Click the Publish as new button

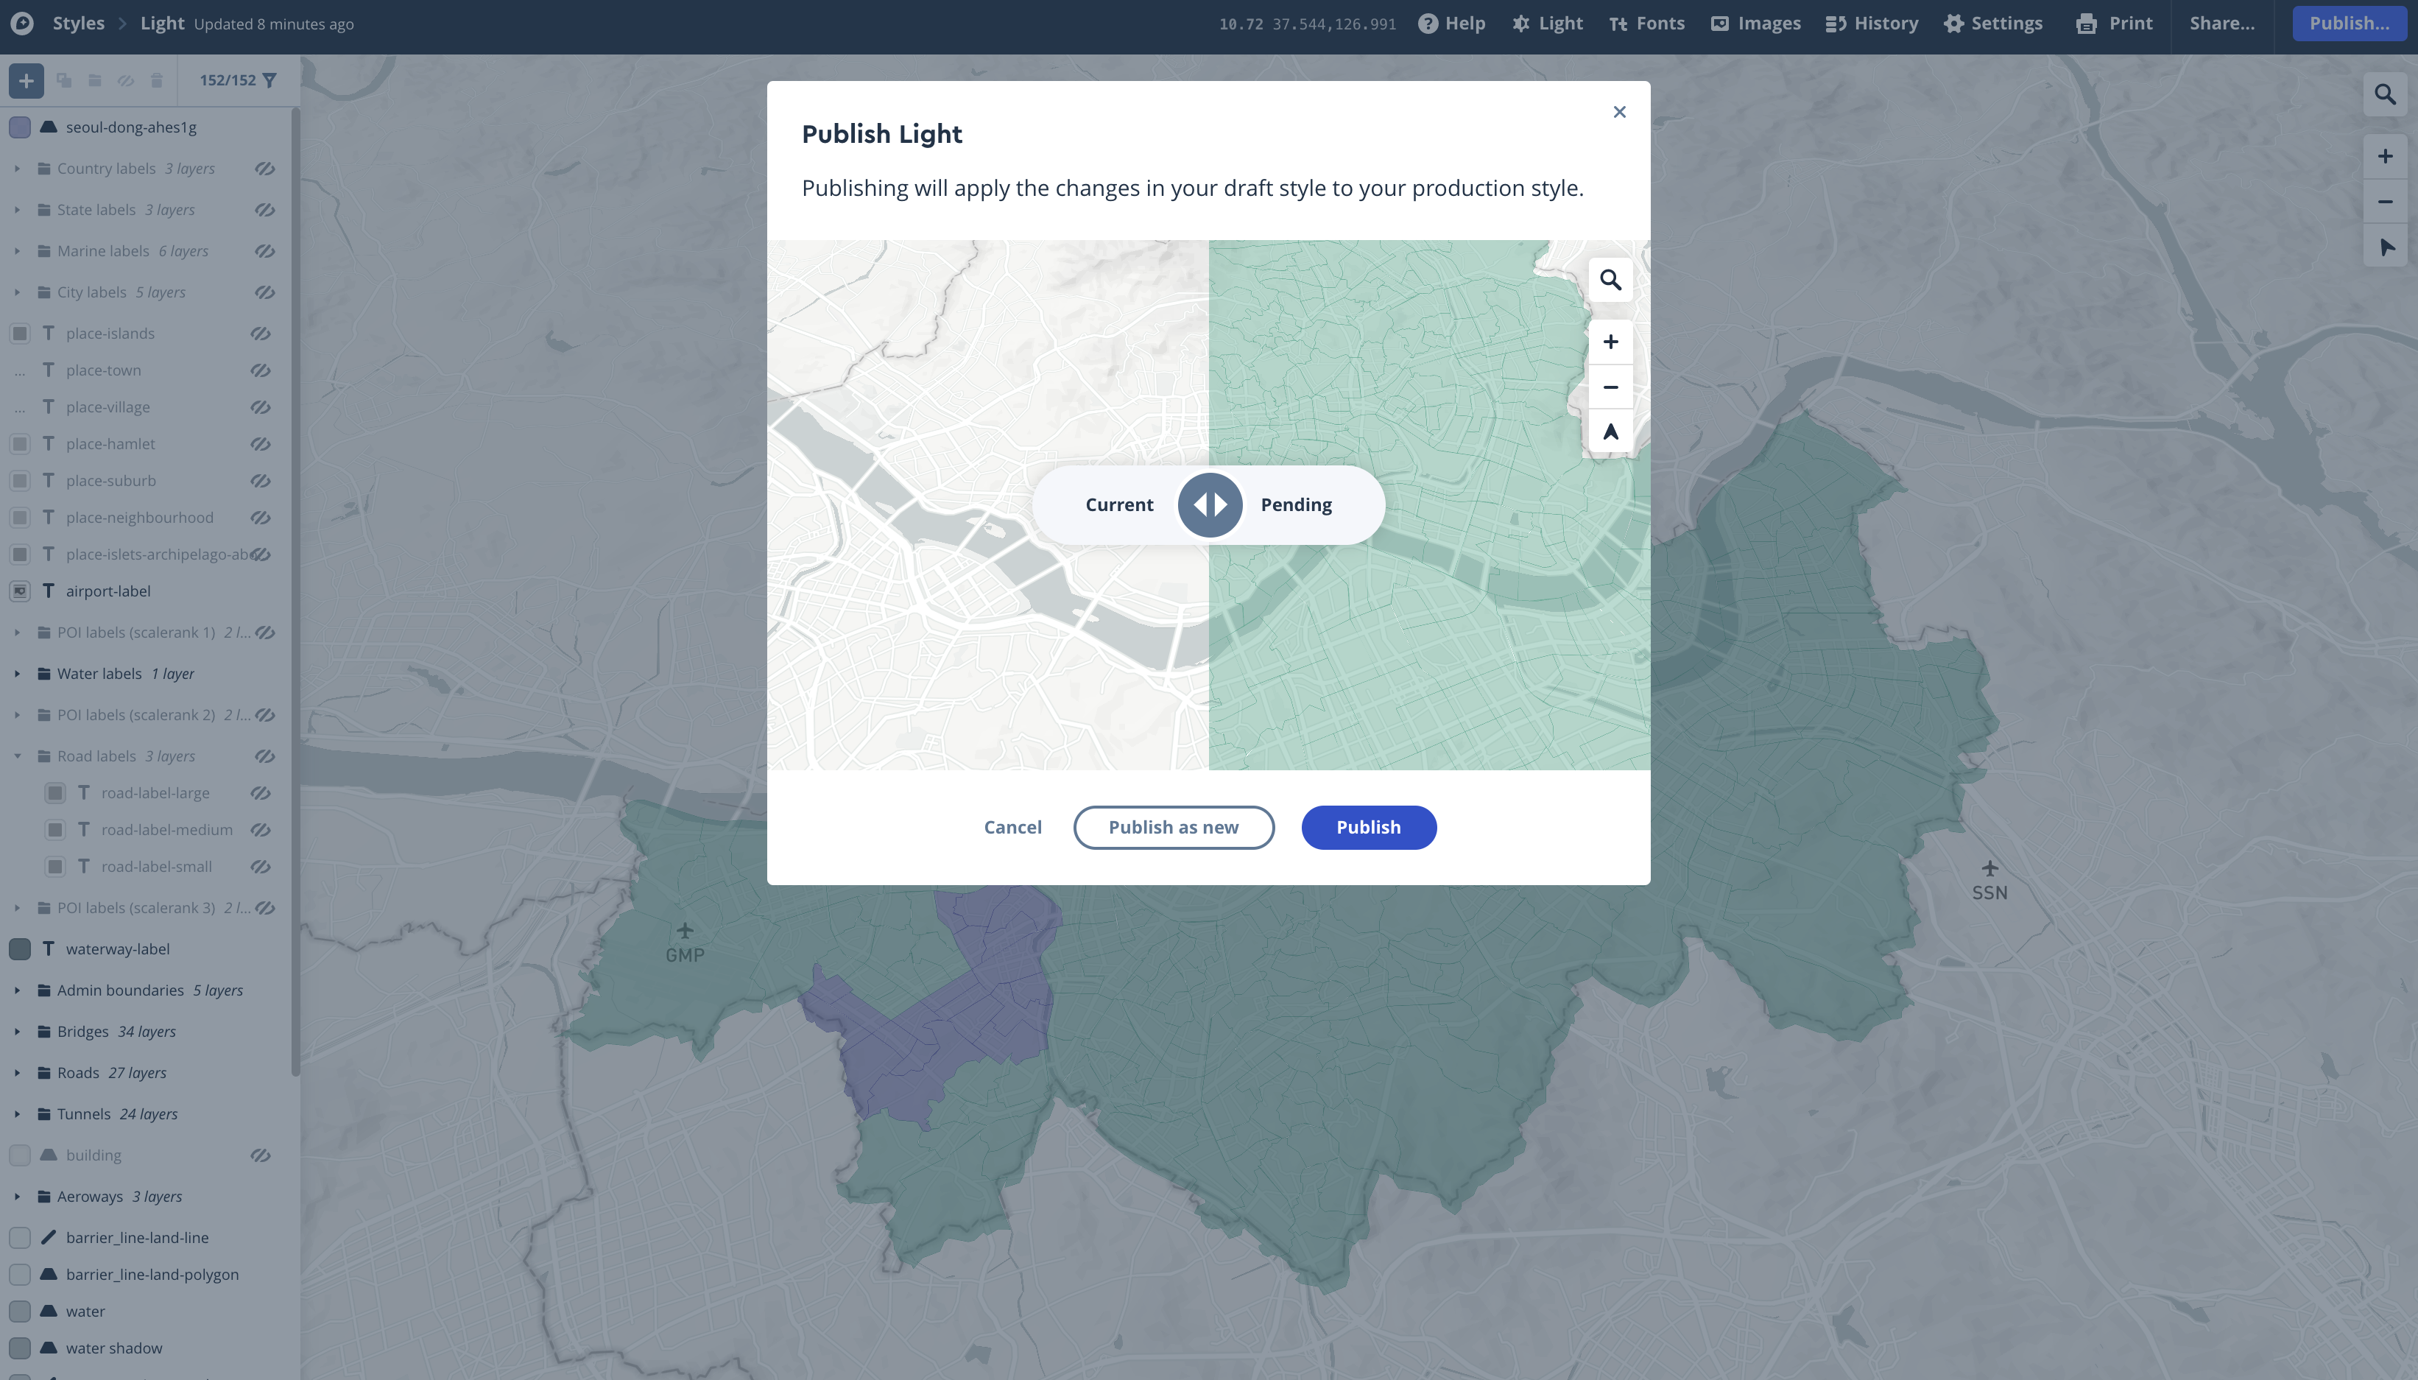point(1173,828)
